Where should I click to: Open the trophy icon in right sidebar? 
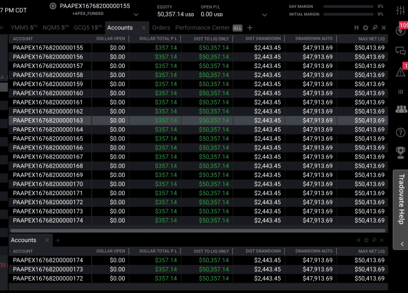tap(400, 153)
